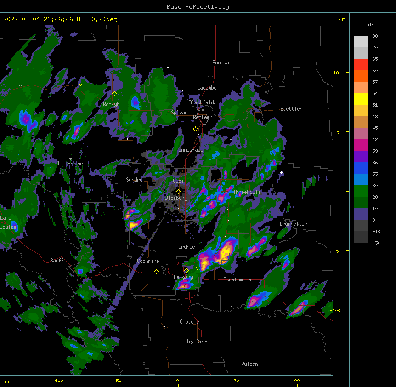
Task: Click the -100 tick on bottom axis
Action: click(x=57, y=381)
